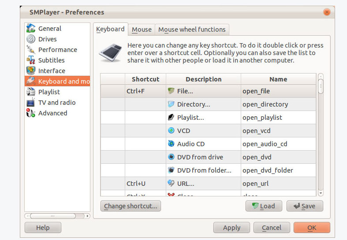Open the Drives disc icon

(31, 39)
